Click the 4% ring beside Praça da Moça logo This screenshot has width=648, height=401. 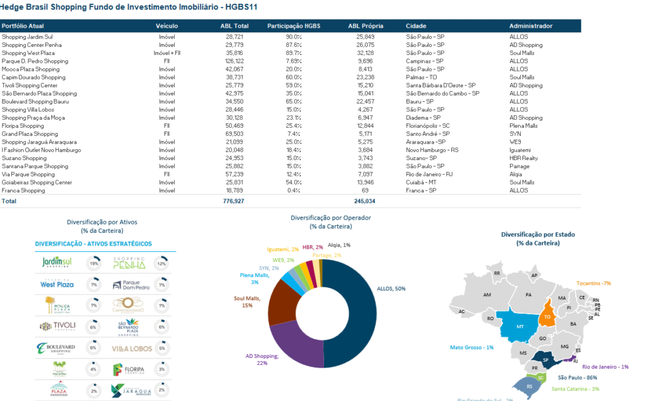pos(94,369)
